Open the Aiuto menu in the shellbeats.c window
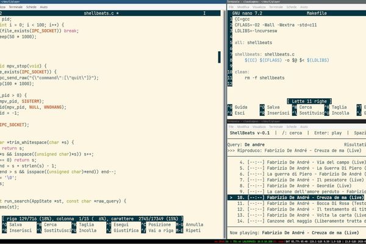The image size is (366, 244). 44,7
